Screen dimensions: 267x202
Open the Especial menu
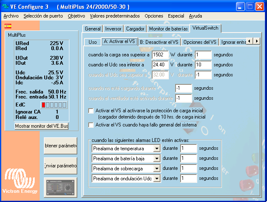(x=176, y=16)
